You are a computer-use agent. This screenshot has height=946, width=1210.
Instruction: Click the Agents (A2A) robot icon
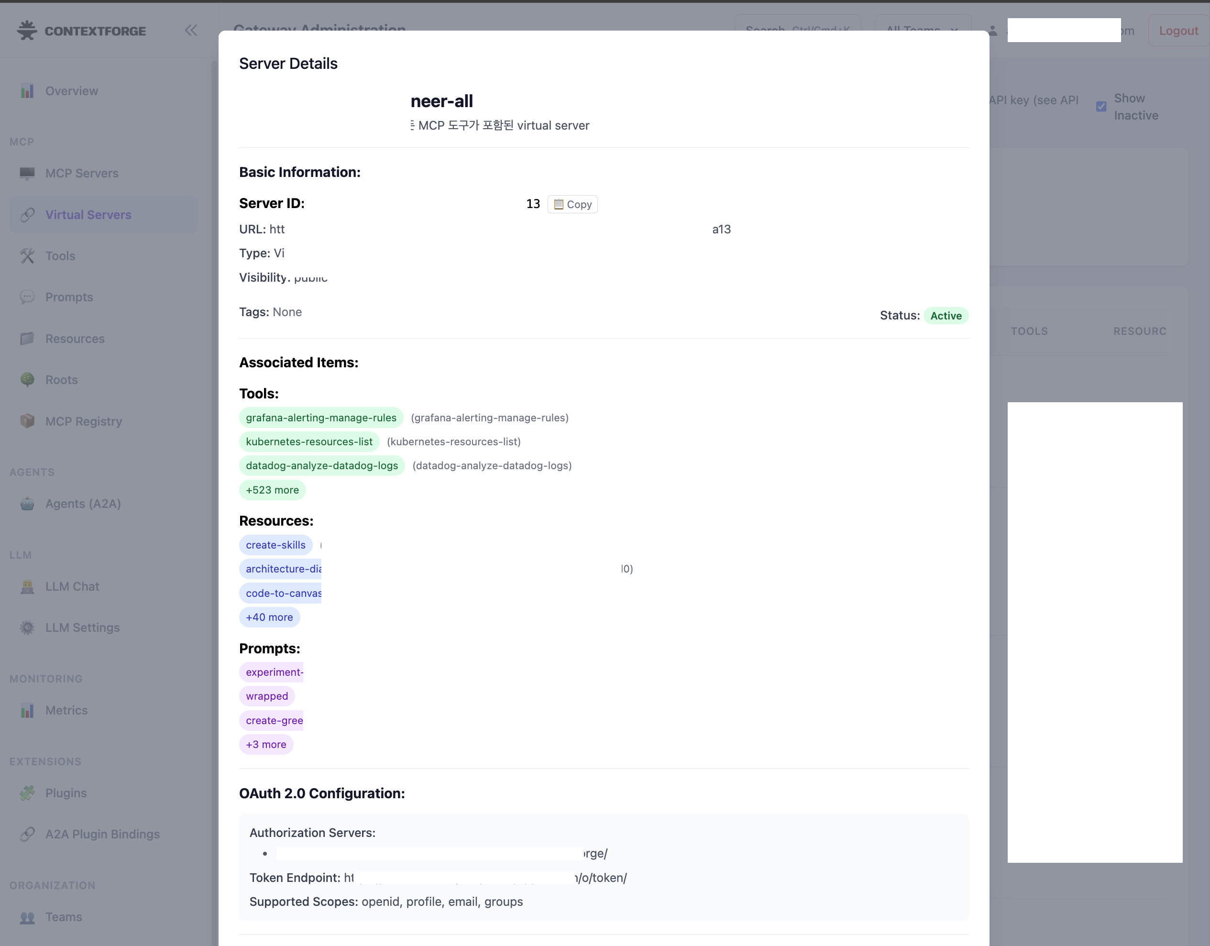pos(27,504)
